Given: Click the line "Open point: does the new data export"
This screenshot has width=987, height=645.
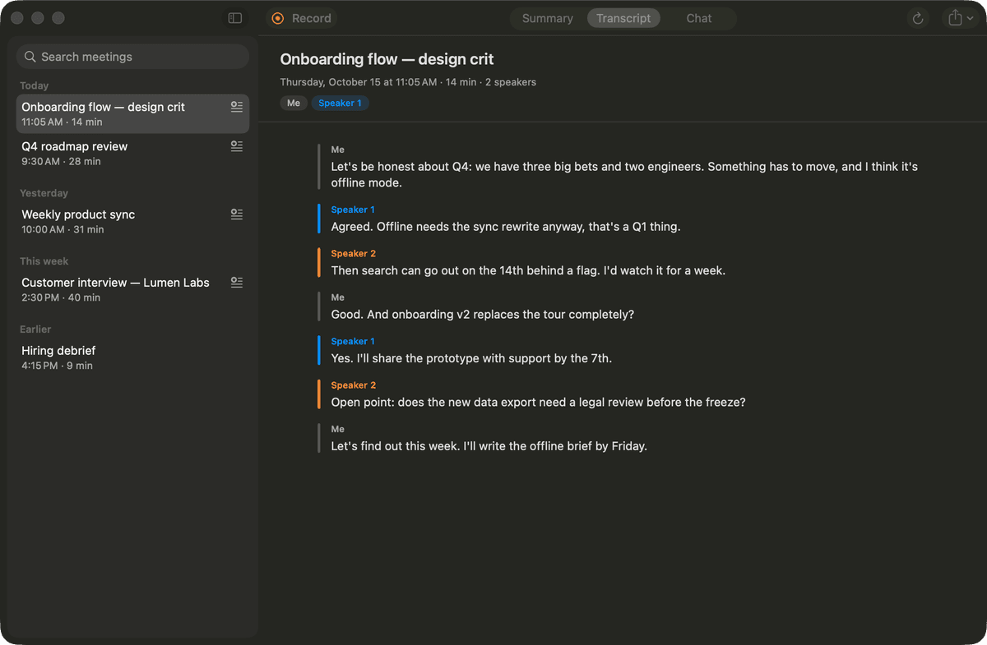Looking at the screenshot, I should tap(538, 403).
